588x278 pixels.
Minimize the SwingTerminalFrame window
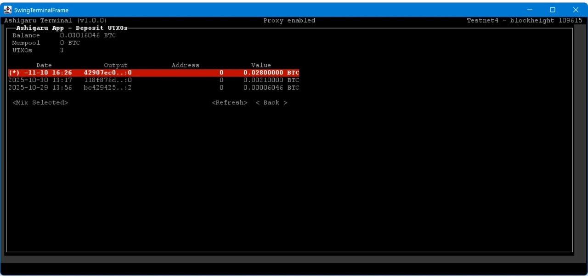point(530,10)
